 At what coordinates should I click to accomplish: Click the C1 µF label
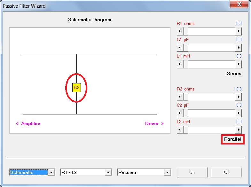(x=183, y=40)
